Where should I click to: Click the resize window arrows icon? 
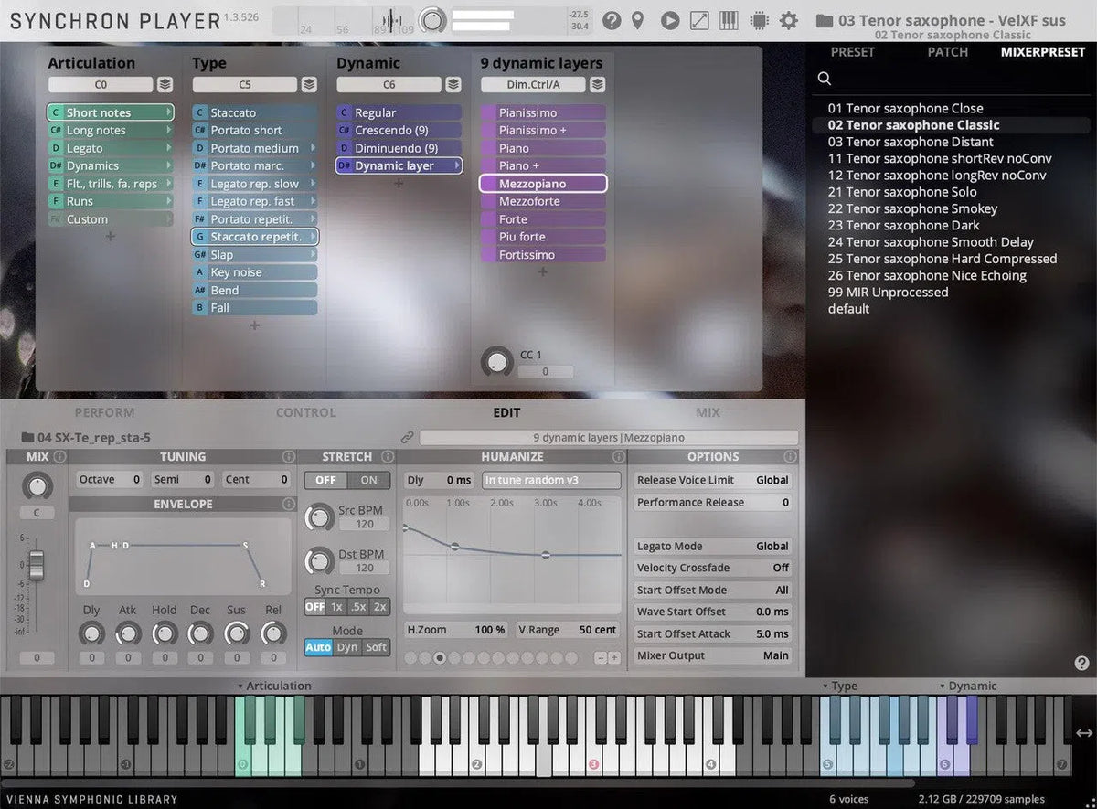tap(699, 21)
